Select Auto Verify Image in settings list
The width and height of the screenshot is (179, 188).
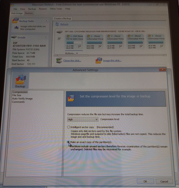(22, 98)
